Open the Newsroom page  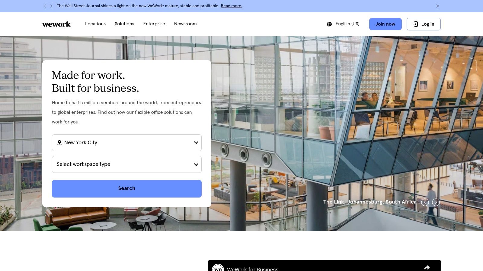[x=185, y=24]
